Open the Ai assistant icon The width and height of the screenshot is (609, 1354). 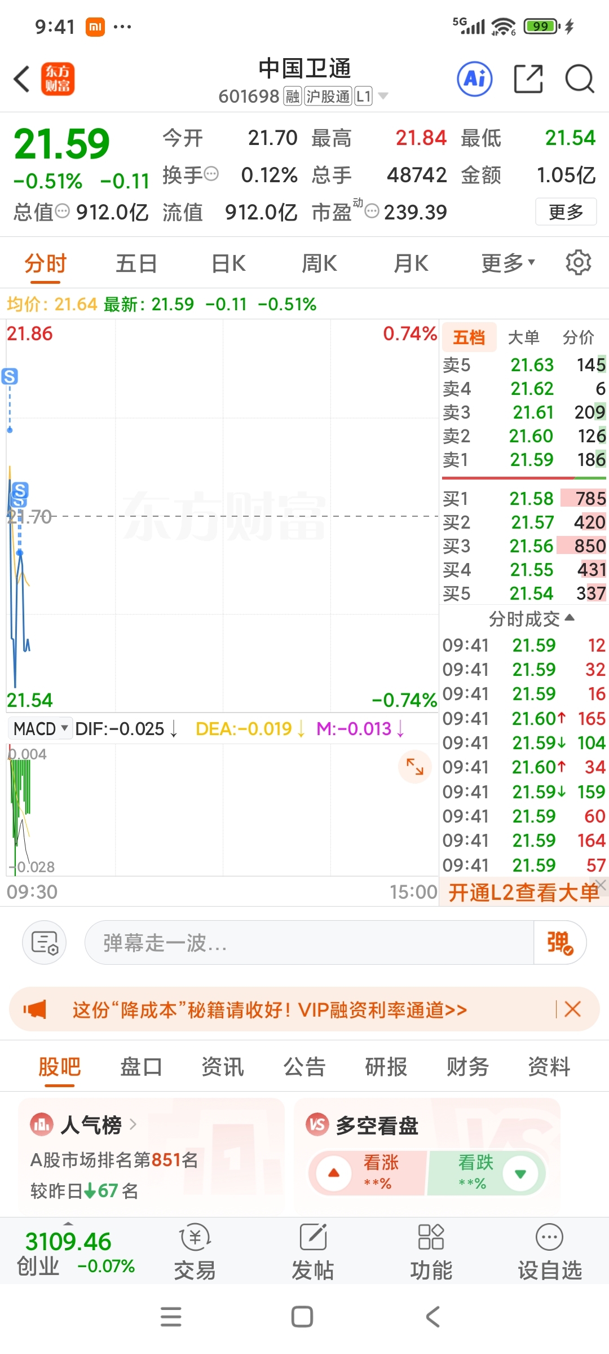pos(475,79)
